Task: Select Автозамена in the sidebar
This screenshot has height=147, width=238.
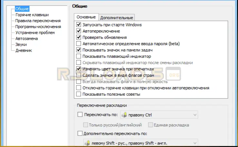Action: pos(26,39)
